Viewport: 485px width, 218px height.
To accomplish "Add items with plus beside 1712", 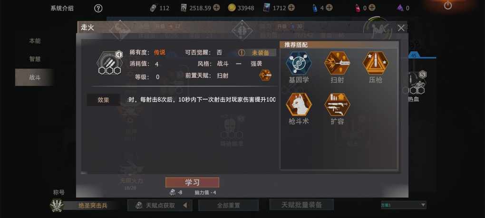I will [291, 8].
